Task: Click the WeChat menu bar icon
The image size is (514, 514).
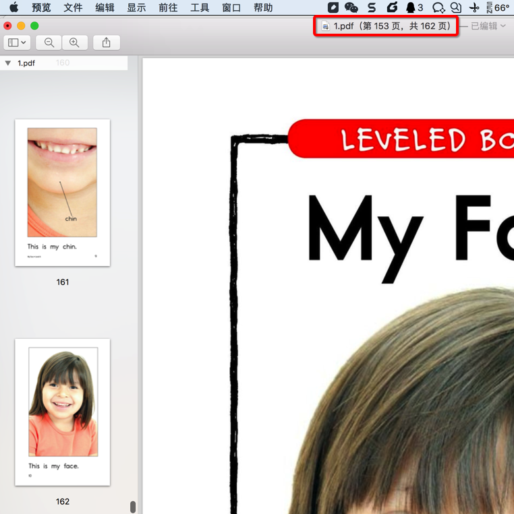Action: (351, 7)
